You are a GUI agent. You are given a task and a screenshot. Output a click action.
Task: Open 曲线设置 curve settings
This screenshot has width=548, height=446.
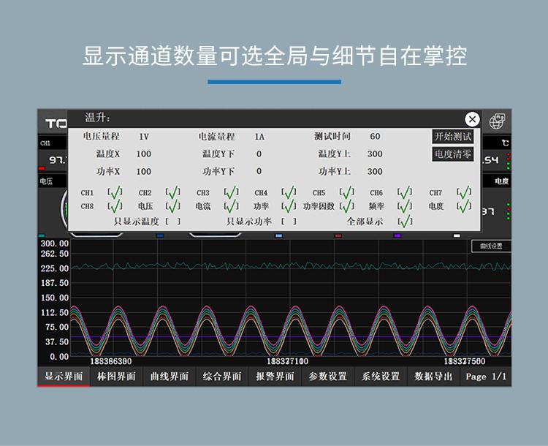490,246
